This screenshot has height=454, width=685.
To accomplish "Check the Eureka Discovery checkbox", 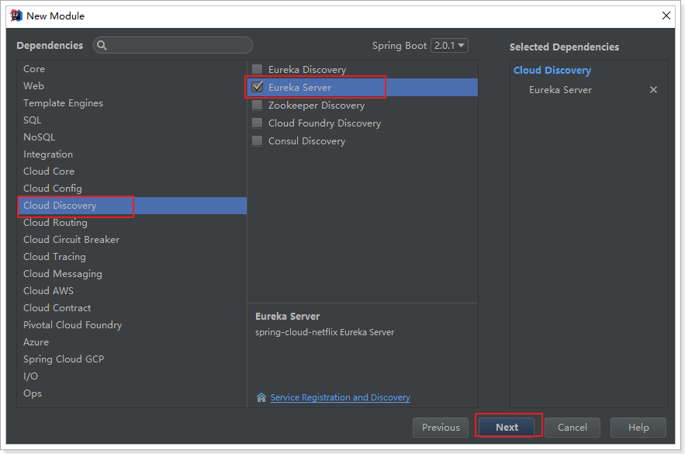I will click(258, 69).
